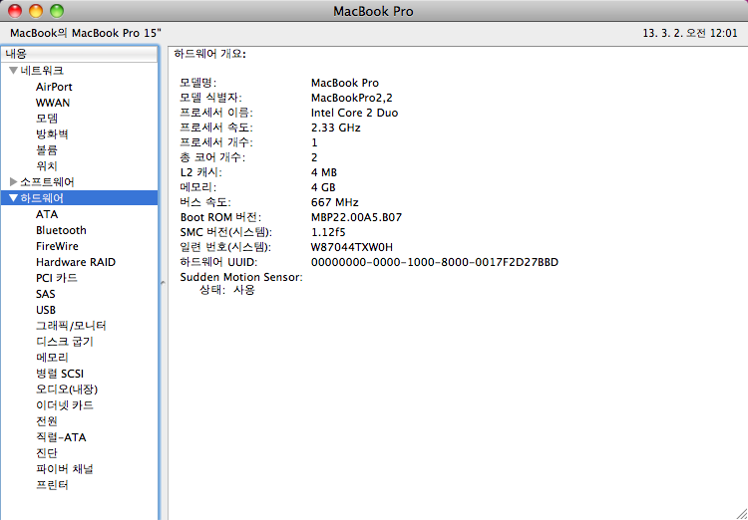The width and height of the screenshot is (748, 520).
Task: Select 메모리 in the sidebar
Action: tap(52, 358)
